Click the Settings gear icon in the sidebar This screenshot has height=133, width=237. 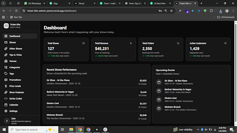click(x=6, y=111)
